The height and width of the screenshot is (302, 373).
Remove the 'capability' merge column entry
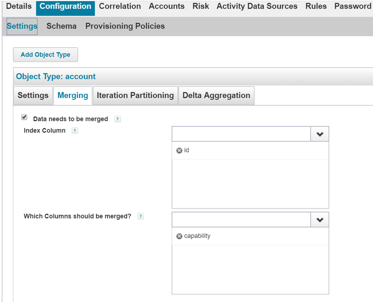179,236
